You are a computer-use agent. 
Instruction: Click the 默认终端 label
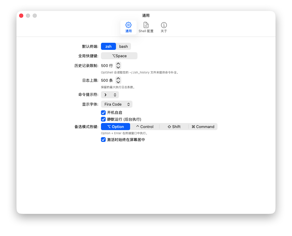tap(90, 46)
